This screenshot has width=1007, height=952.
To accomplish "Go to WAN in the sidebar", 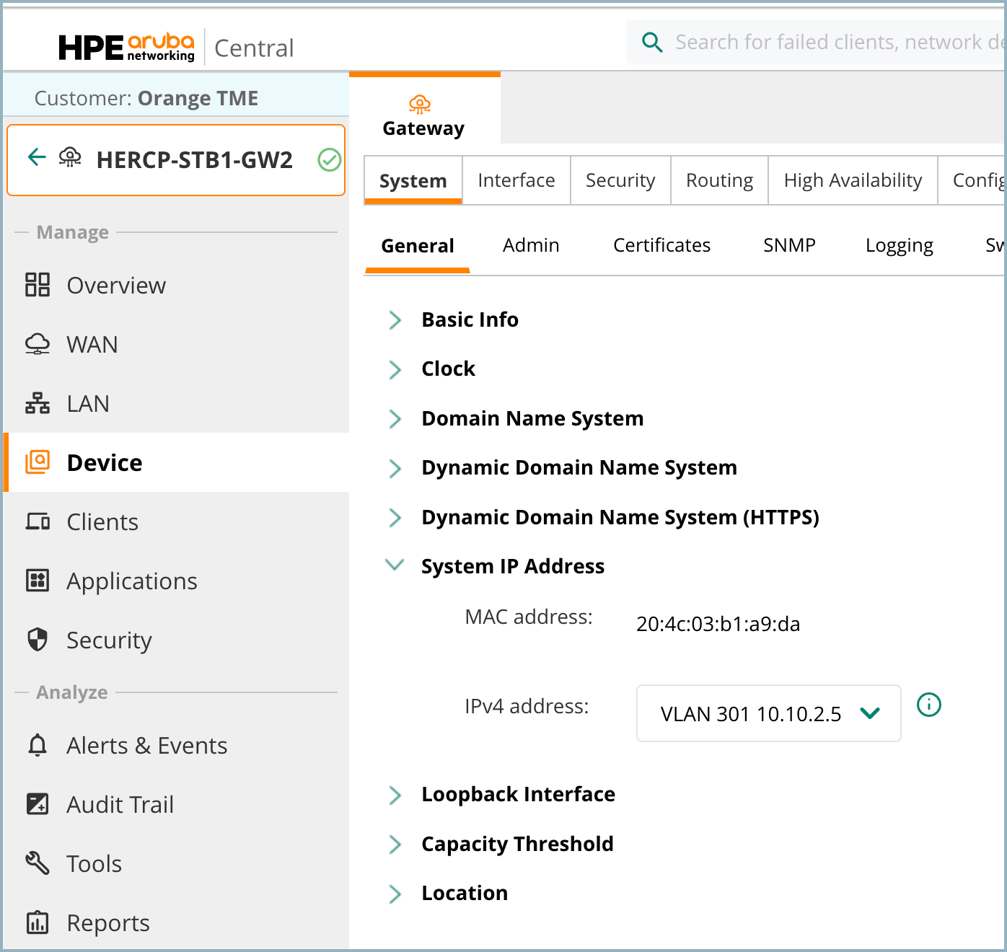I will point(176,344).
